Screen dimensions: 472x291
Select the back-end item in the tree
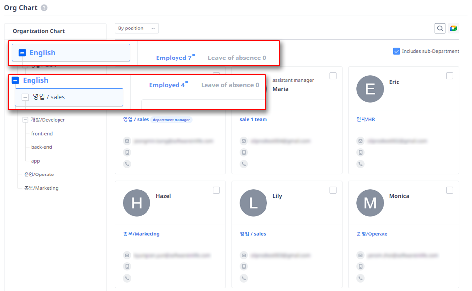pos(41,147)
